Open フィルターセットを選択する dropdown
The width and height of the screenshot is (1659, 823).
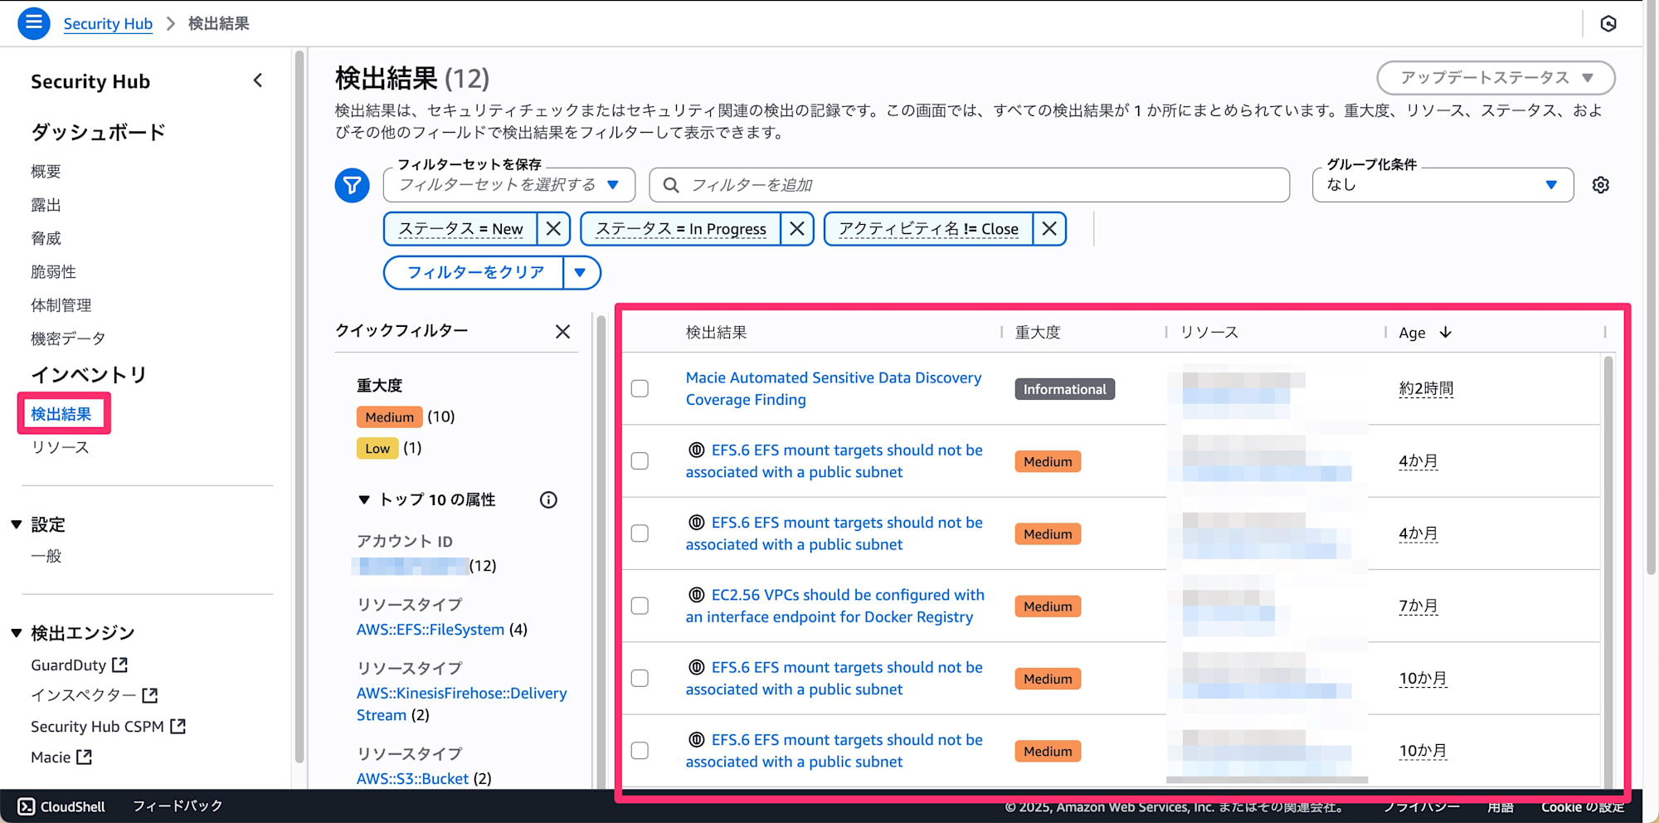[509, 185]
